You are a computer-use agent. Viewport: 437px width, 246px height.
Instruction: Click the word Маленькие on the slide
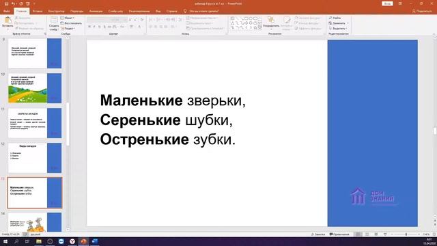pyautogui.click(x=141, y=100)
